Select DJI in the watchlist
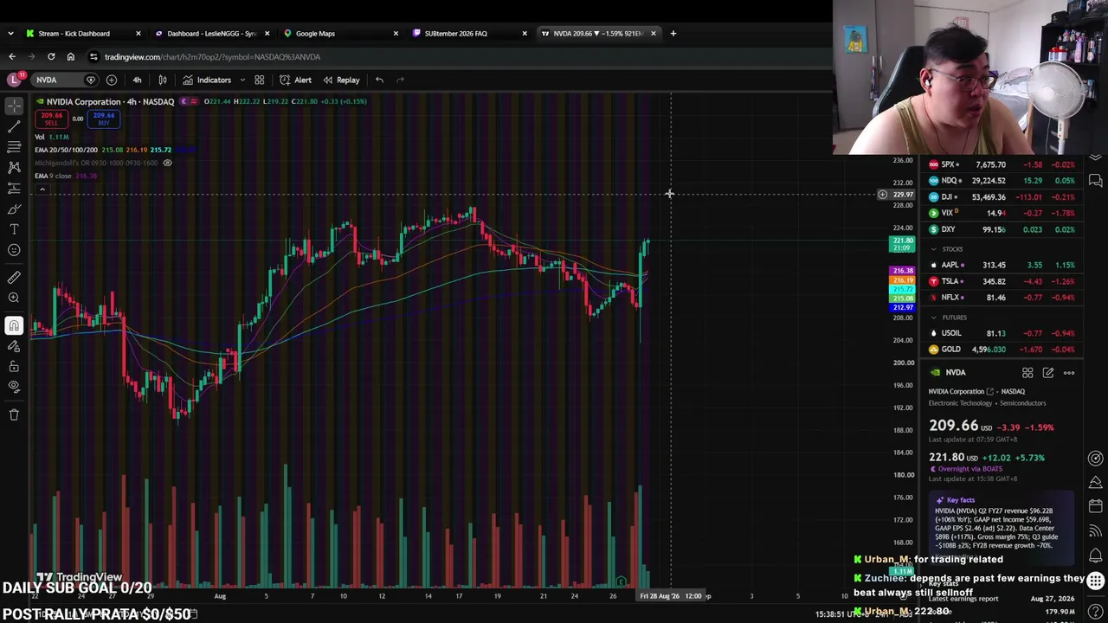 tap(1002, 197)
